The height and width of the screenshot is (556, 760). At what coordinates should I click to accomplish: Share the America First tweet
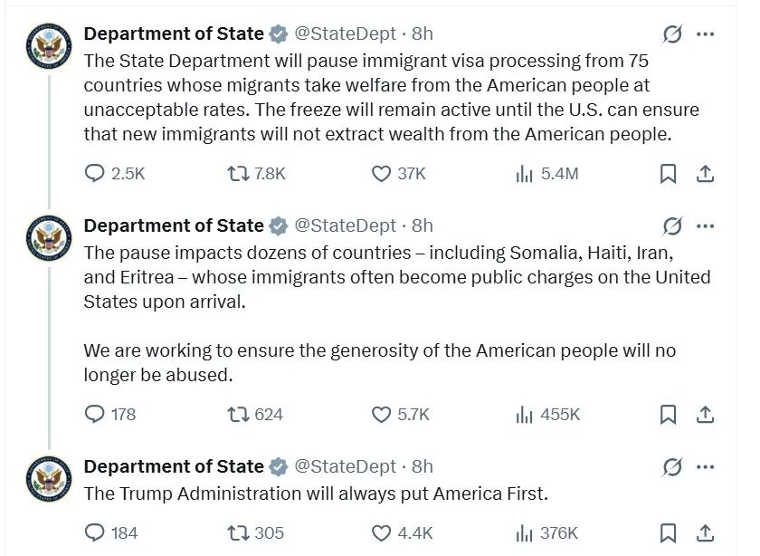[x=706, y=532]
